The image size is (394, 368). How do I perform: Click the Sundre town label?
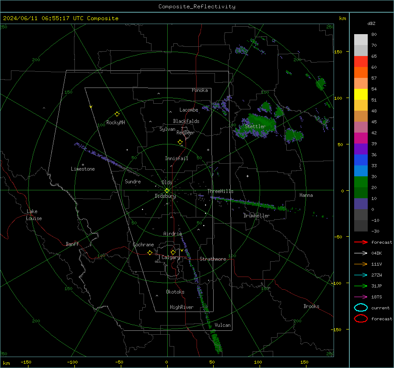coord(133,182)
